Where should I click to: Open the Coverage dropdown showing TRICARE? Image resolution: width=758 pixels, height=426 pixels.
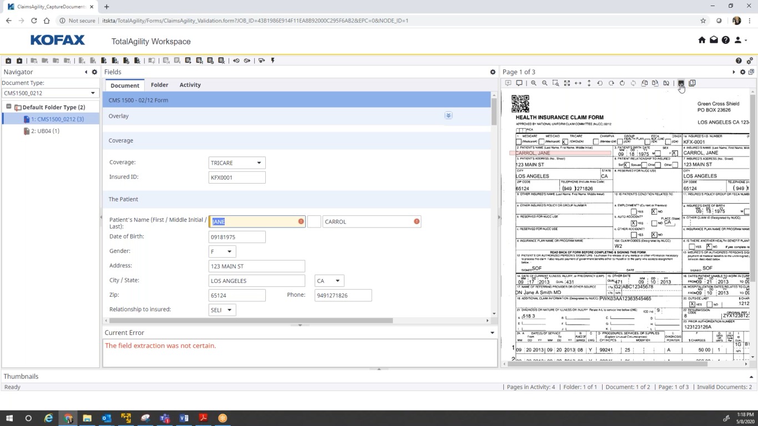point(259,163)
